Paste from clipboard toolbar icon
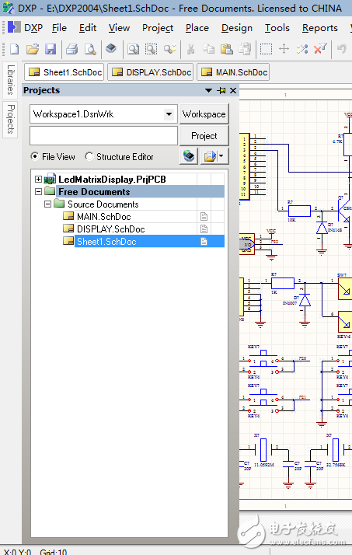 pos(226,49)
